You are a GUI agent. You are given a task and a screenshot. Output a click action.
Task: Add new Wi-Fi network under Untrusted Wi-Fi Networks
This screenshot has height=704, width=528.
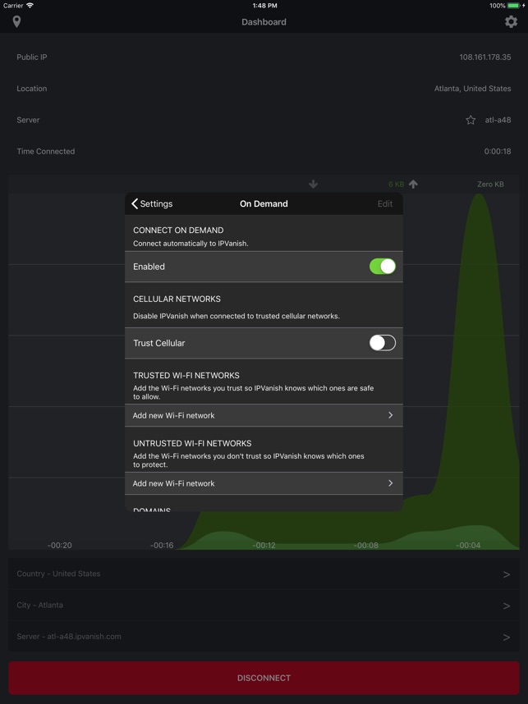264,483
